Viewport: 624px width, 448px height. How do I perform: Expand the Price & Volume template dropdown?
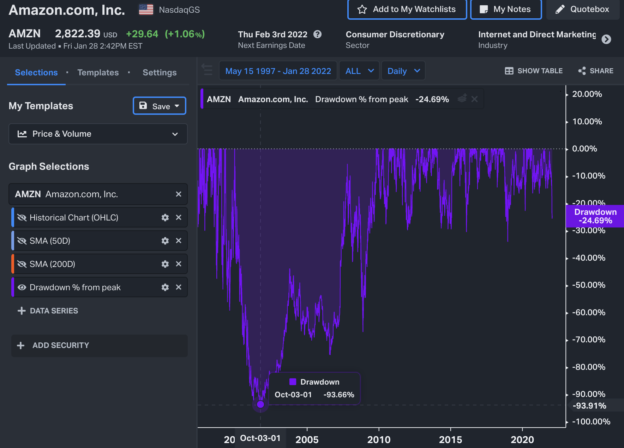point(98,134)
